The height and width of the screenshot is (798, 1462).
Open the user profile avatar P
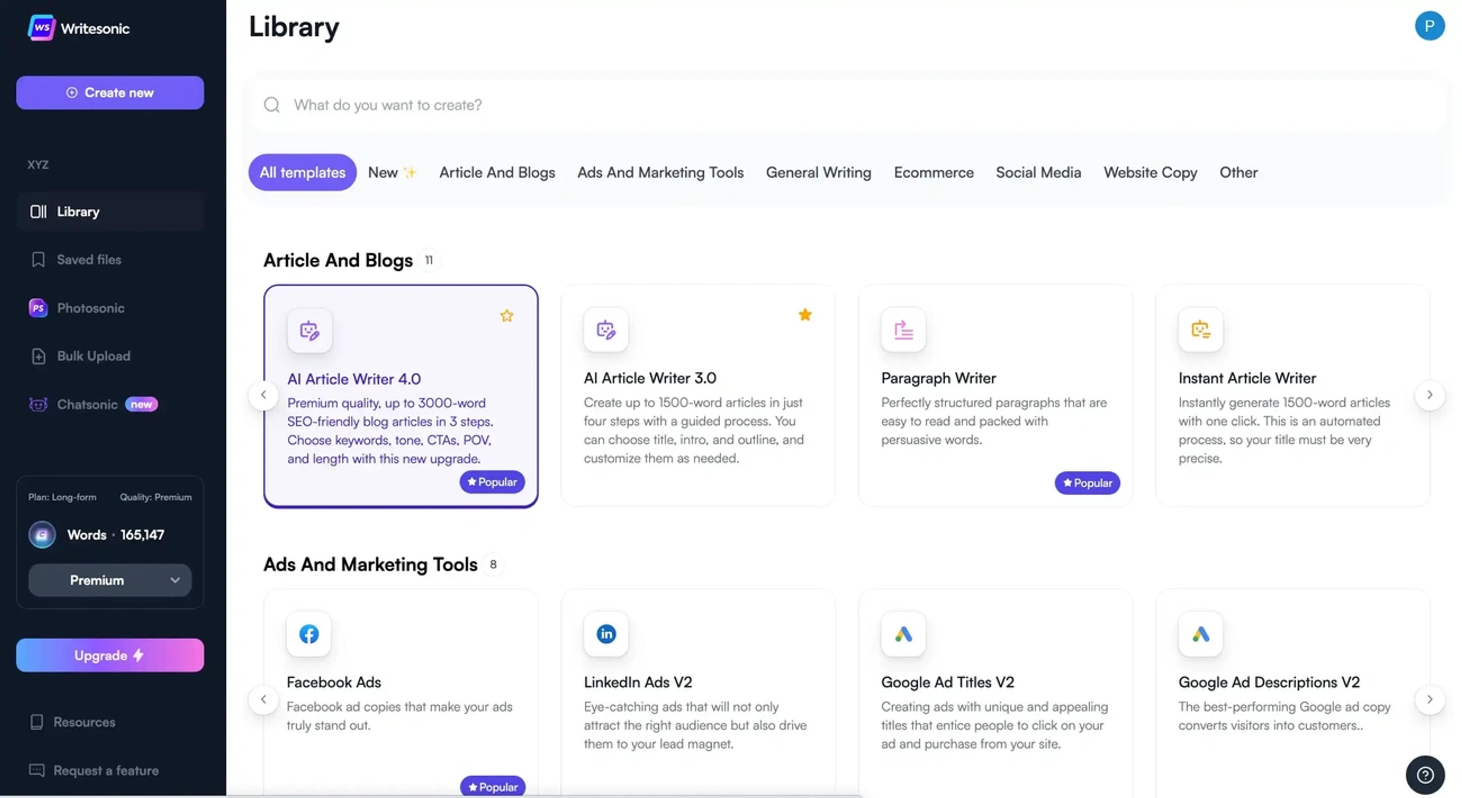[1429, 26]
